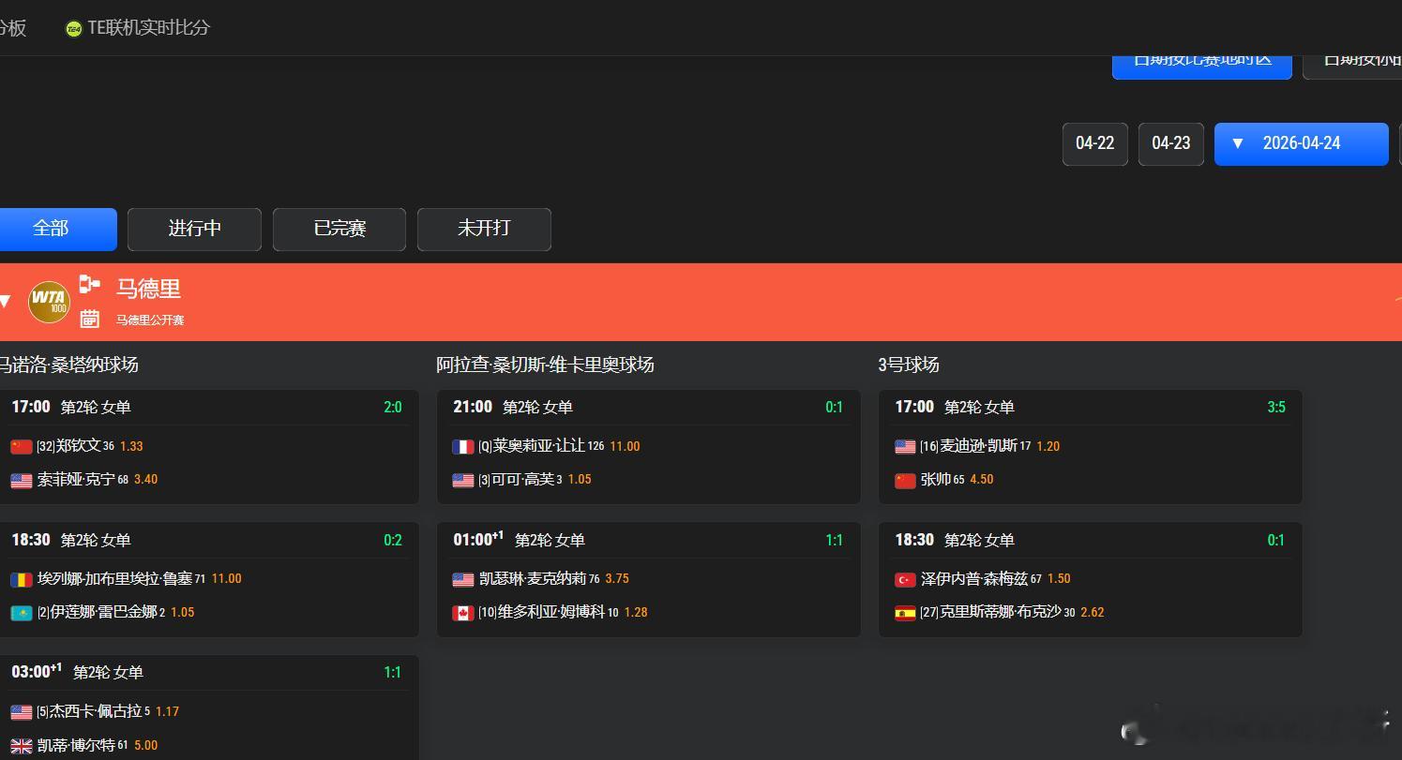Switch to the 进行中 filter
The height and width of the screenshot is (760, 1402).
(193, 229)
